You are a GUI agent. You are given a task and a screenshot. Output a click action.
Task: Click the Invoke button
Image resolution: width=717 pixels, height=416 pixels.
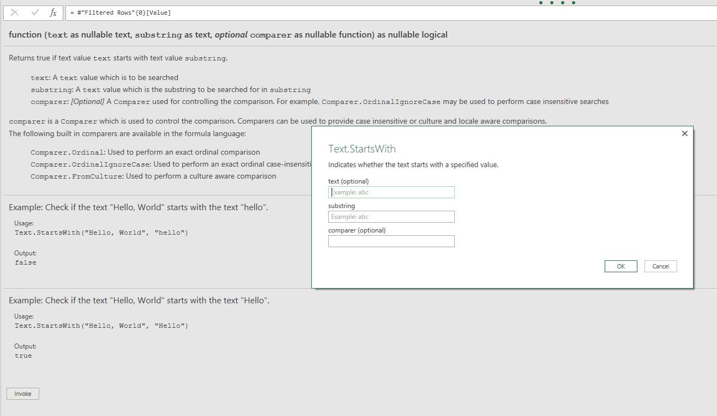coord(23,394)
